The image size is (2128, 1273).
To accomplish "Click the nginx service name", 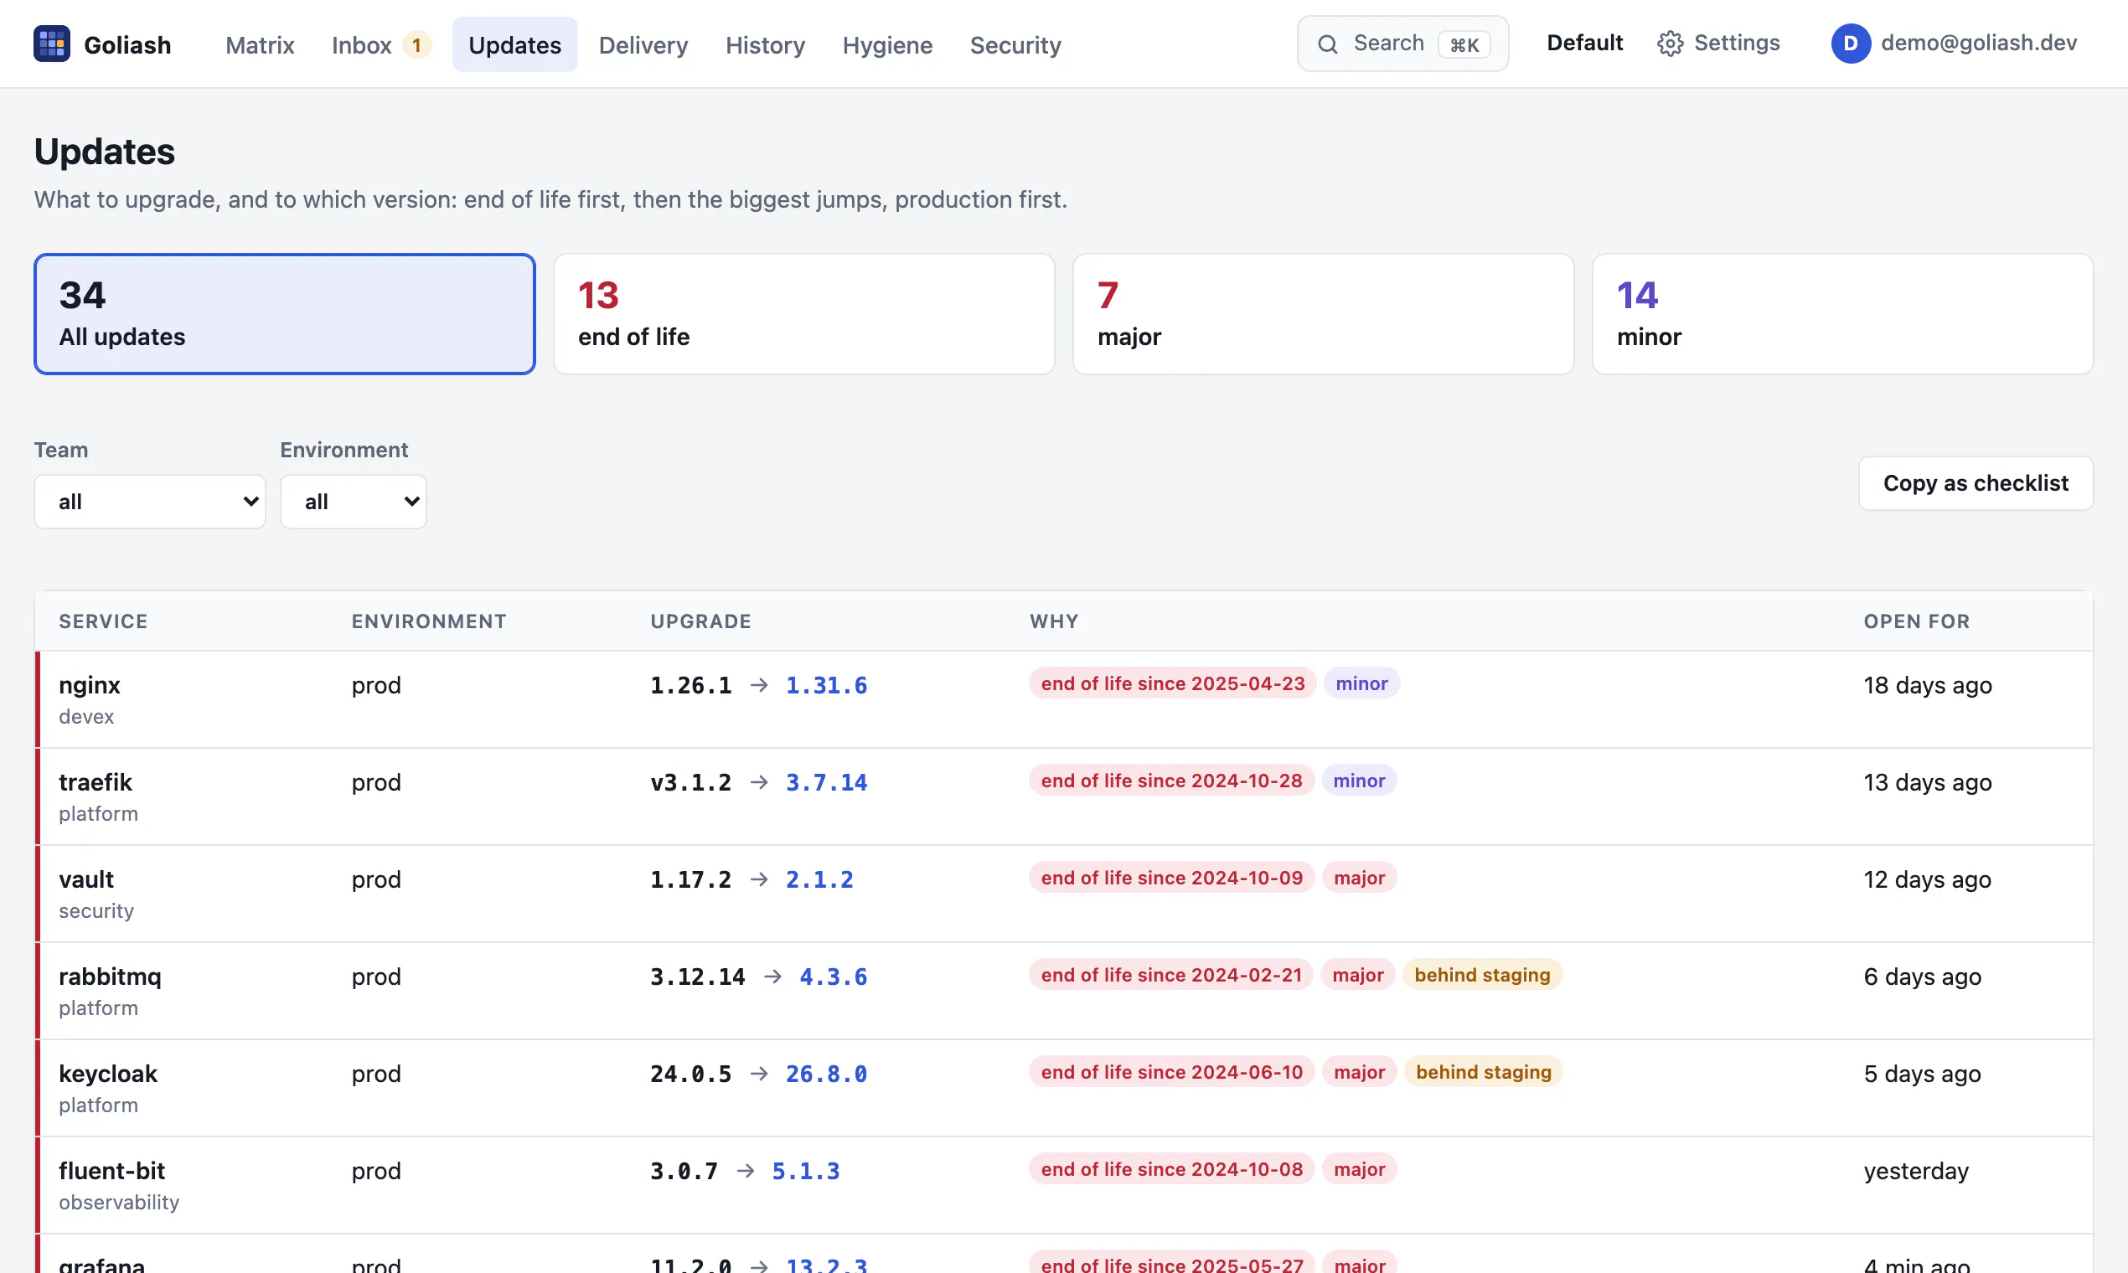I will 90,685.
